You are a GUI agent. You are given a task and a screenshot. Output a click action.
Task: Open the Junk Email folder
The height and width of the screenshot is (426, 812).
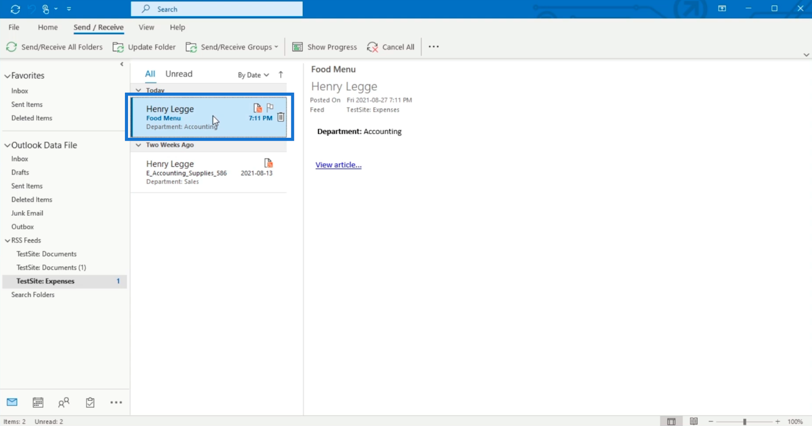tap(27, 213)
